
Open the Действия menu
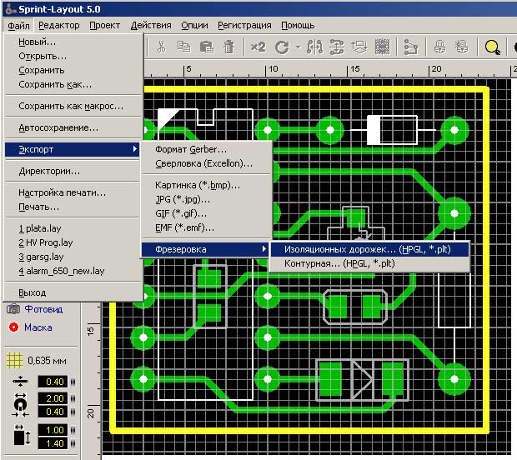[151, 25]
